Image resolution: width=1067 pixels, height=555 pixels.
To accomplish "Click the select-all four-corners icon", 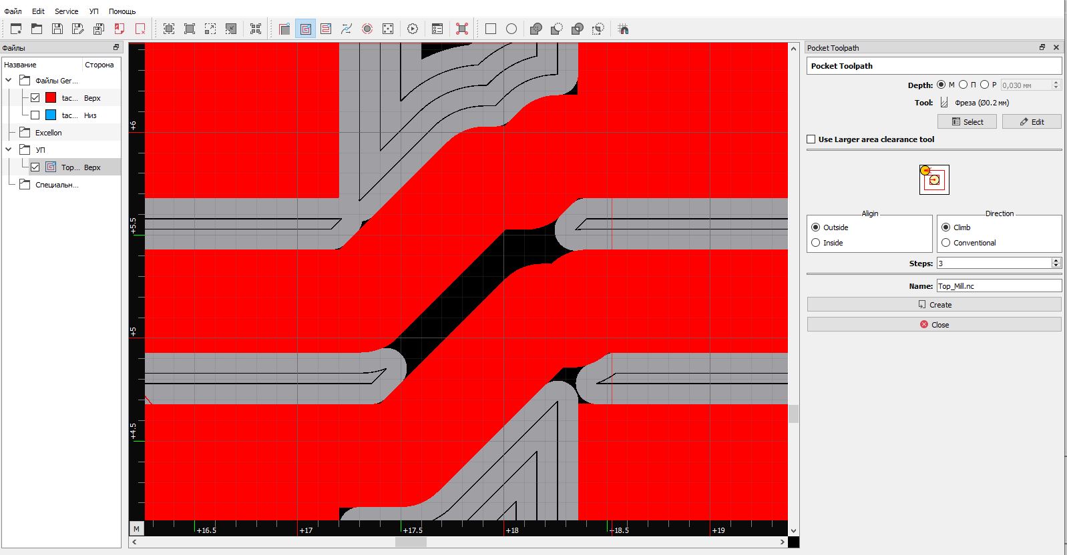I will coord(256,29).
